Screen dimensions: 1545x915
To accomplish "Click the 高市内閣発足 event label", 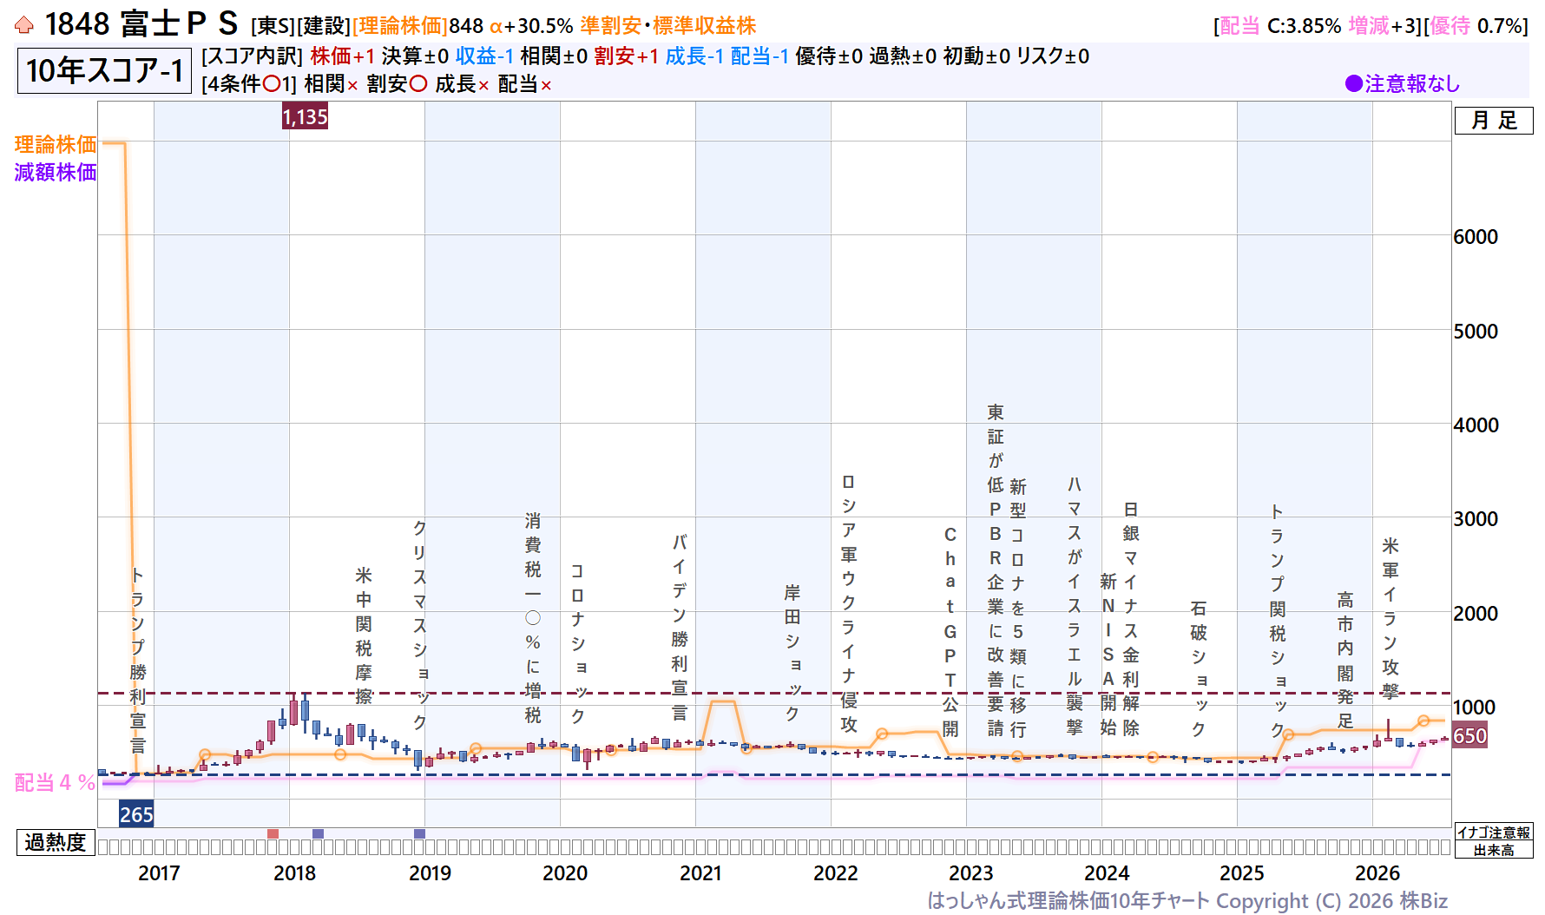I will [x=1345, y=660].
